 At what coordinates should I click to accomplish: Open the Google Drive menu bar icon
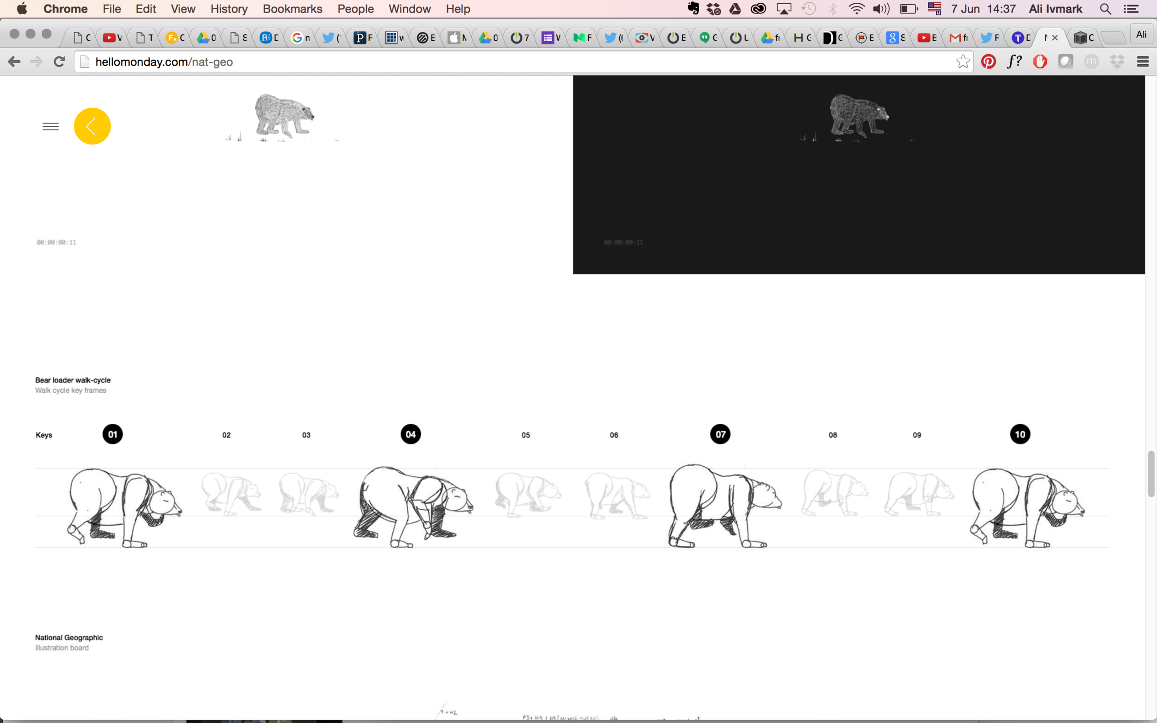735,9
